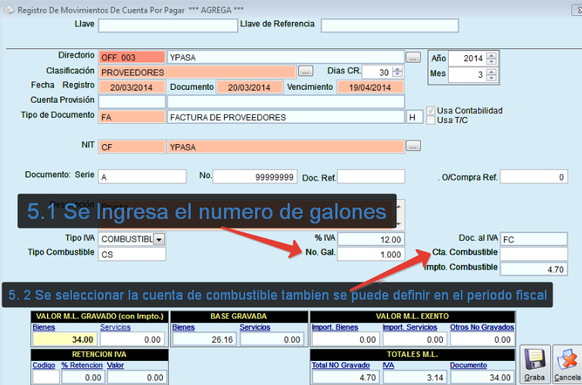The width and height of the screenshot is (582, 385).
Task: Click the Otros No Gravados link
Action: tap(484, 328)
